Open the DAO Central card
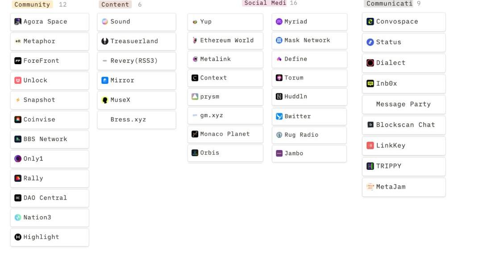This screenshot has height=254, width=482. coord(50,198)
